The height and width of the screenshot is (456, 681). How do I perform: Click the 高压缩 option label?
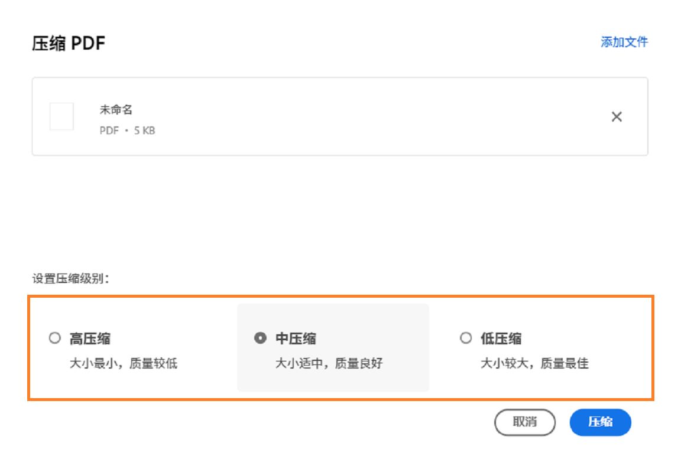click(x=90, y=339)
